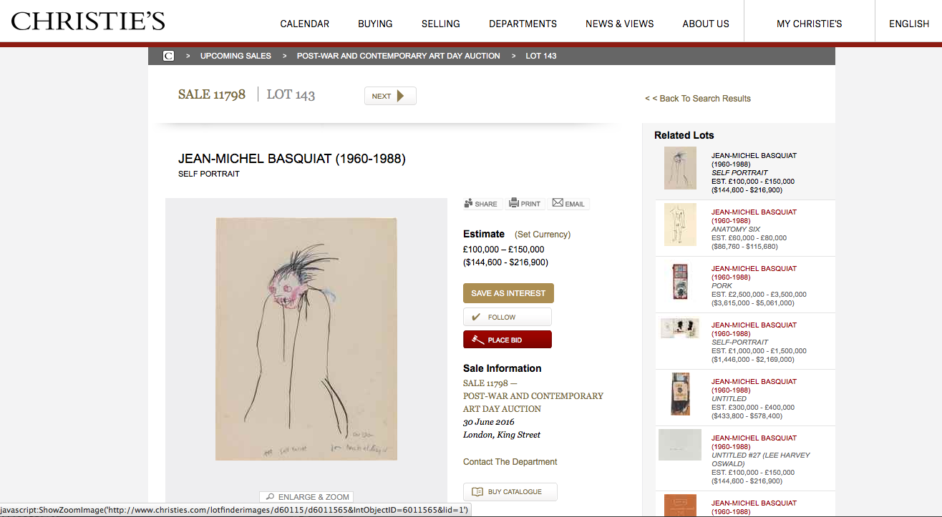The width and height of the screenshot is (942, 517).
Task: Click the Email envelope icon
Action: click(x=558, y=203)
